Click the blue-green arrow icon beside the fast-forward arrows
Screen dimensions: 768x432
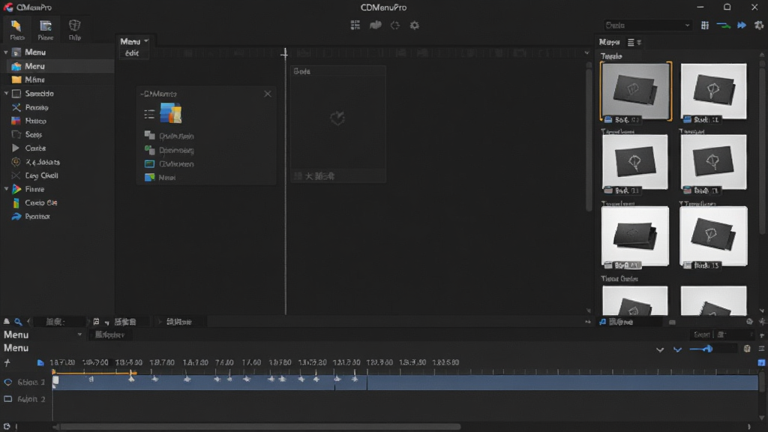(x=724, y=25)
